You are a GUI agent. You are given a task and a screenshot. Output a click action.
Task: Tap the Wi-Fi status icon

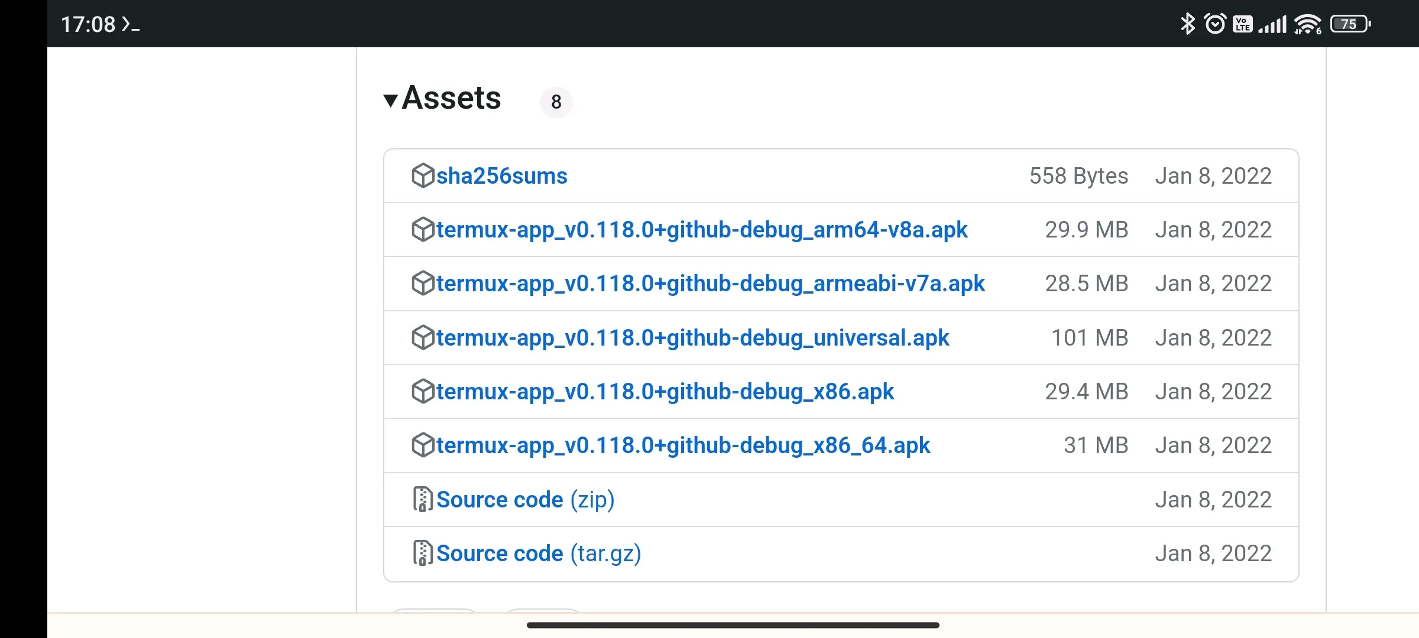pos(1307,25)
